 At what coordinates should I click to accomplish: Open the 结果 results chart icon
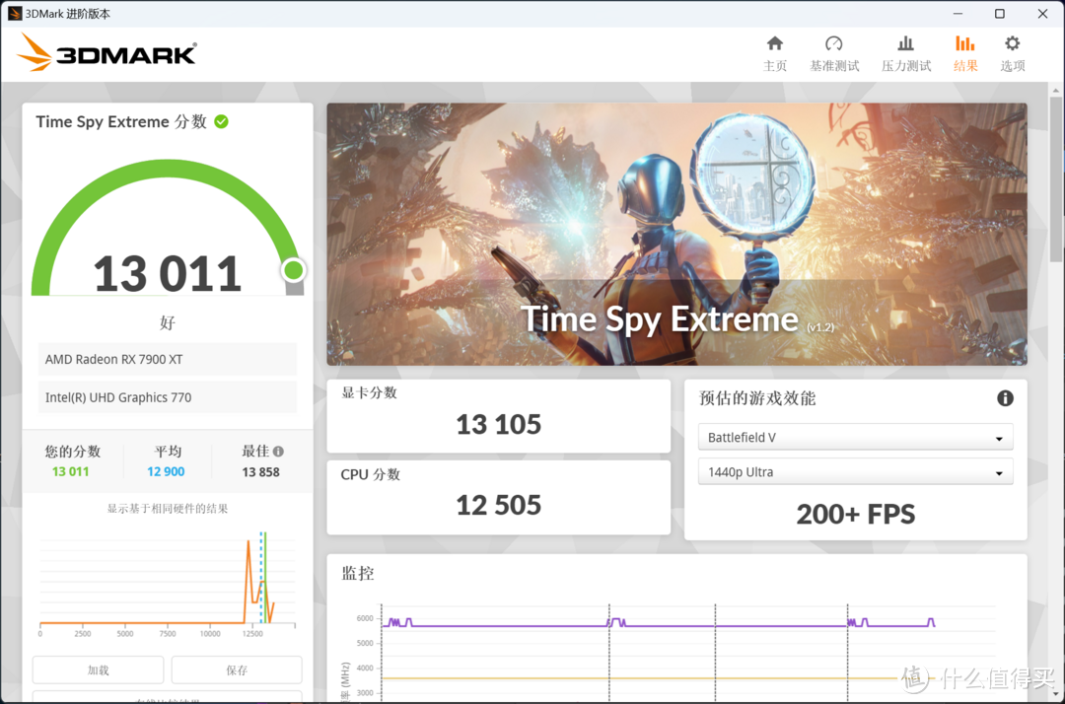point(965,44)
